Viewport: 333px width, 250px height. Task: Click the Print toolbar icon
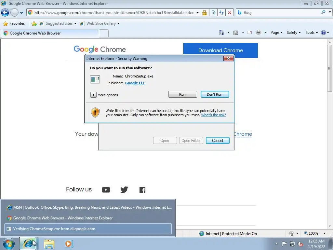(x=259, y=33)
